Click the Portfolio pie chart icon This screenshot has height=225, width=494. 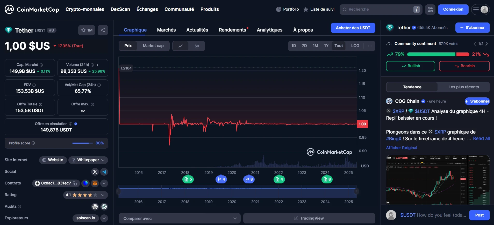coord(278,9)
